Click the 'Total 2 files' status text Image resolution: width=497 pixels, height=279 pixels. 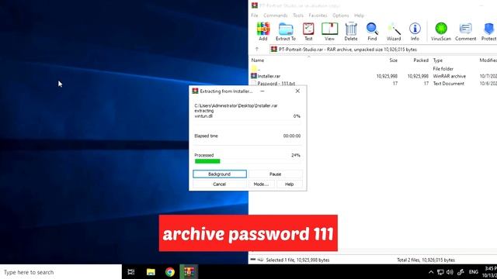pyautogui.click(x=426, y=260)
